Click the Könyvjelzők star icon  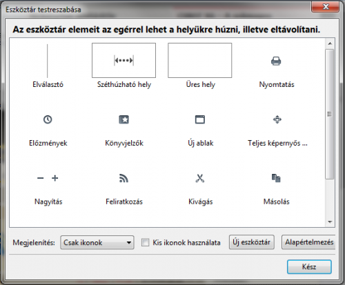tap(124, 119)
